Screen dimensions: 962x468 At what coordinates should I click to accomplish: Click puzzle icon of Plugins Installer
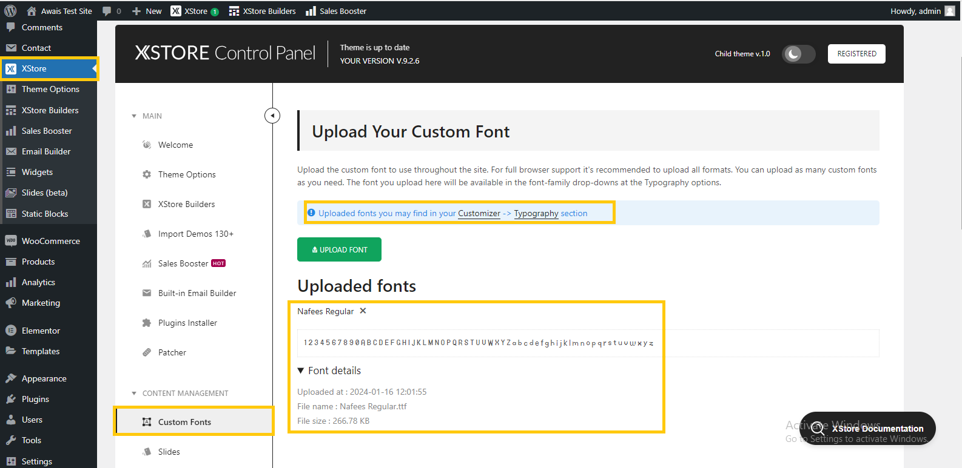tap(147, 323)
